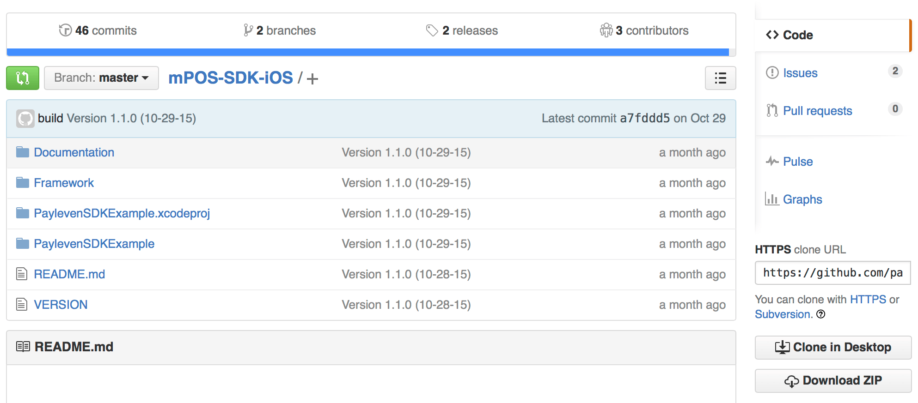Open latest commit message Version 1.1.0 (10-29-15)
Screen dimensions: 918x403
pos(132,119)
